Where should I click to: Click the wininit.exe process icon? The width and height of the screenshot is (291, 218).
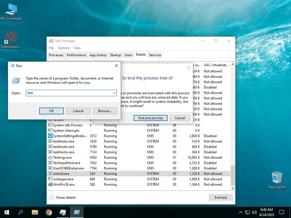click(50, 174)
